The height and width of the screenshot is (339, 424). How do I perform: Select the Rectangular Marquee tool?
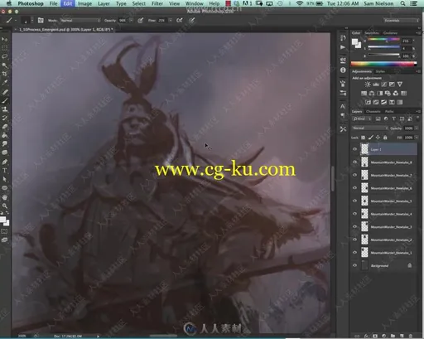(x=5, y=48)
